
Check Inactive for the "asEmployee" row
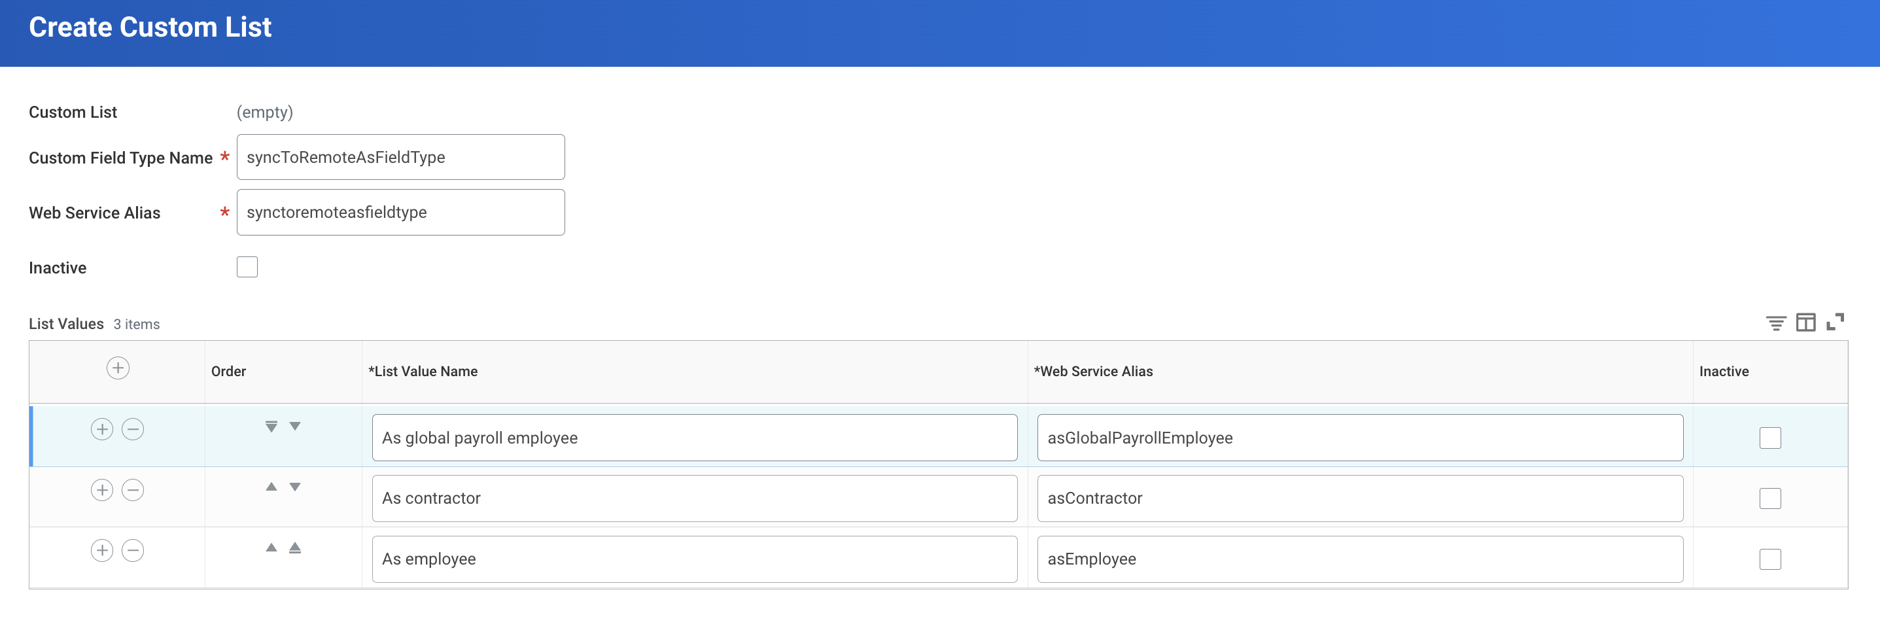pos(1771,559)
